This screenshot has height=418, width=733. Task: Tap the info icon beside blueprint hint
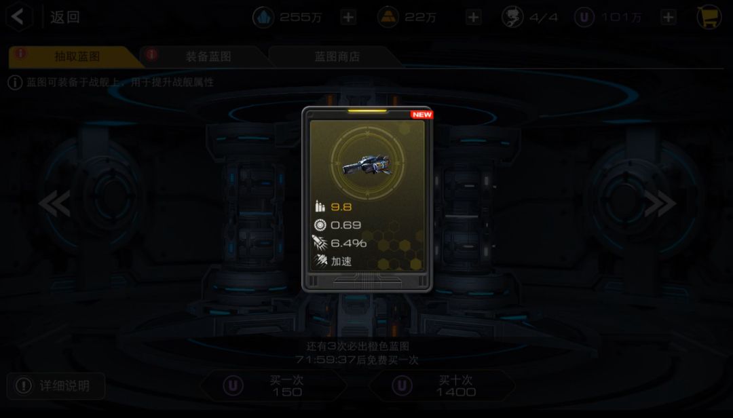coord(15,83)
